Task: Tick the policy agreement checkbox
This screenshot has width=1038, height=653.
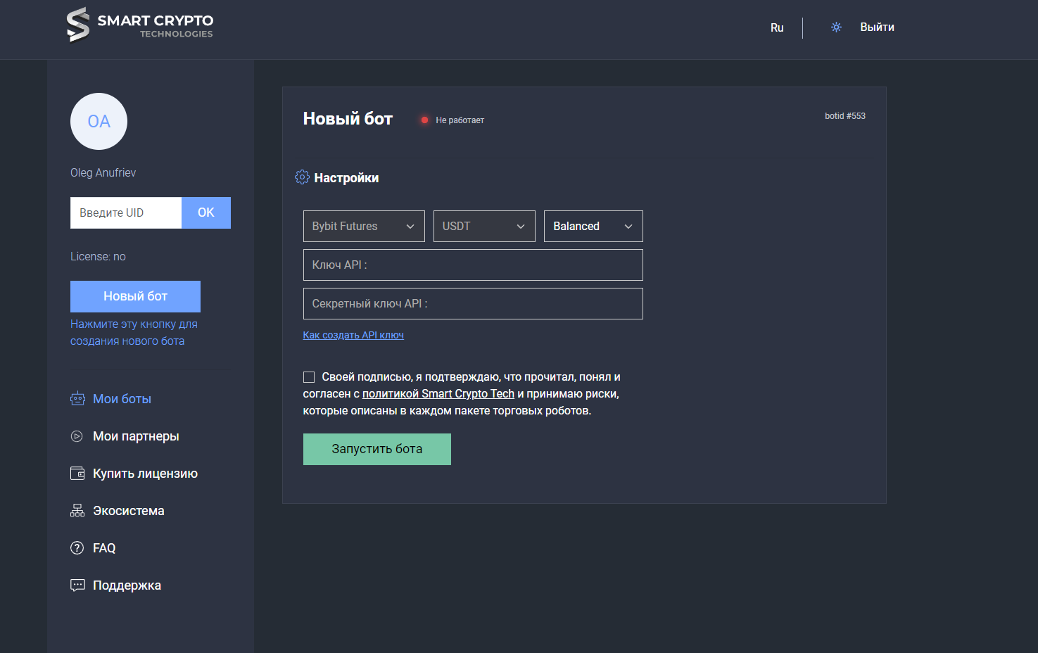Action: pos(309,377)
